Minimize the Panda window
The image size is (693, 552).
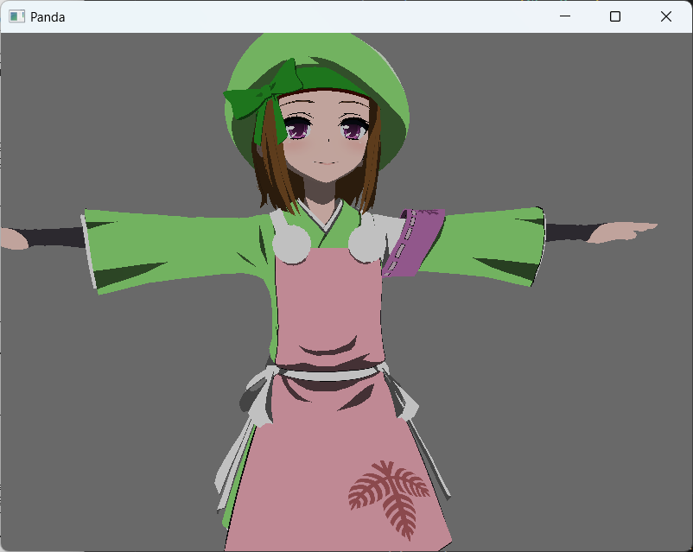565,16
